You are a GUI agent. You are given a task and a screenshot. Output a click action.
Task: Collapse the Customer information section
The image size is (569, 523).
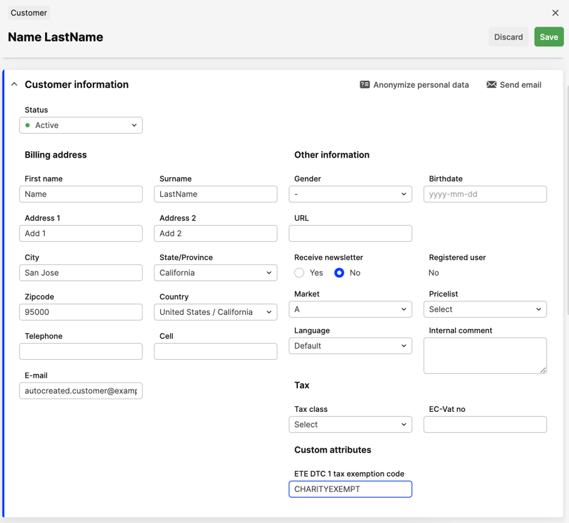(14, 84)
